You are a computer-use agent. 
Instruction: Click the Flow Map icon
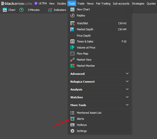(x=72, y=54)
